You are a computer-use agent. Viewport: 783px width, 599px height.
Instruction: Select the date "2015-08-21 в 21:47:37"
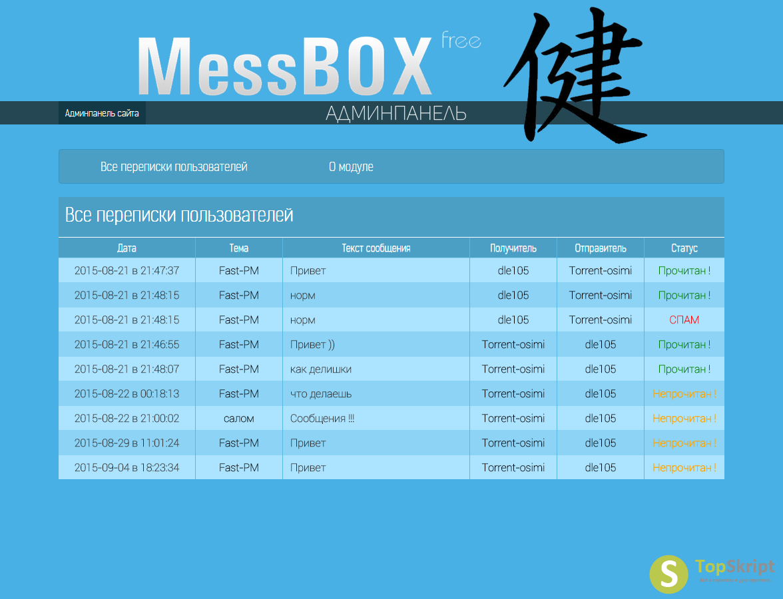pyautogui.click(x=127, y=270)
